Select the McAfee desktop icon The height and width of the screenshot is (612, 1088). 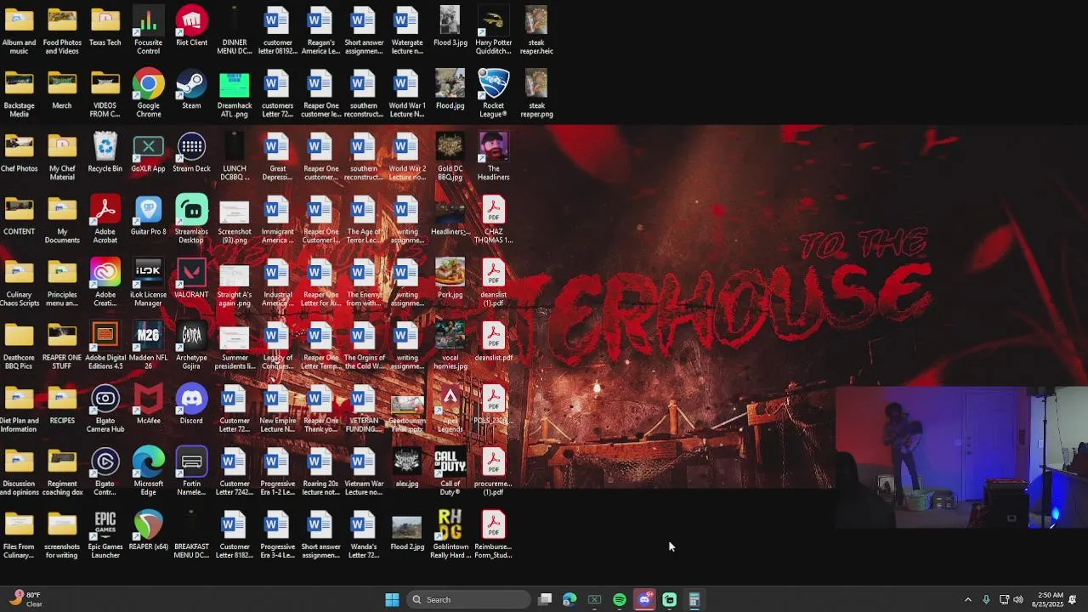coord(148,404)
